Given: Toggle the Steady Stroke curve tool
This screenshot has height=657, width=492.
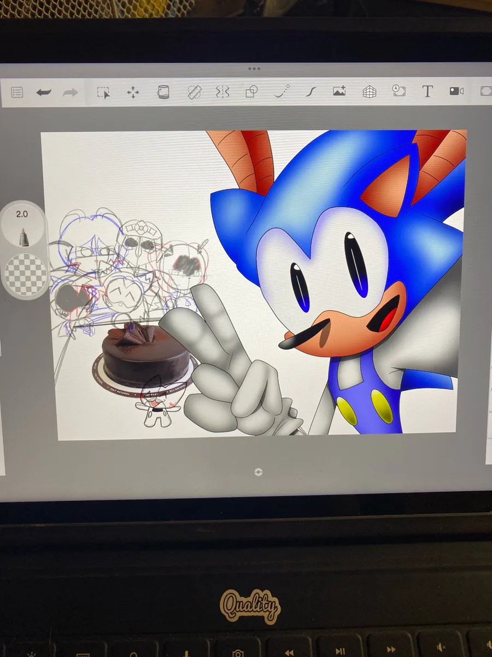Looking at the screenshot, I should click(311, 91).
